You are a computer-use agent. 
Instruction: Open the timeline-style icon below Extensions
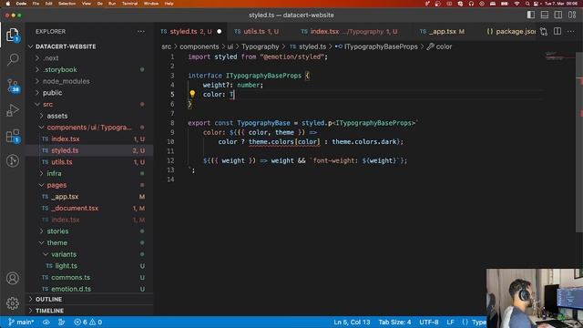13,160
